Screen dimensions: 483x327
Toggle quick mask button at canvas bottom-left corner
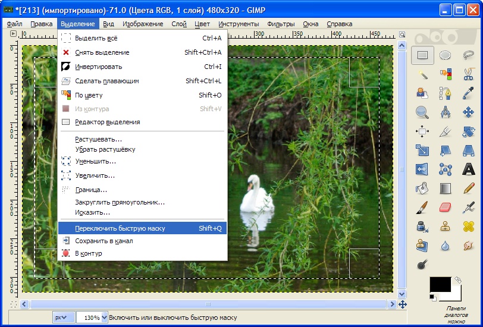pyautogui.click(x=14, y=304)
